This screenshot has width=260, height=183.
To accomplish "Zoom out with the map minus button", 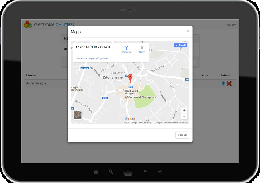I will click(184, 116).
